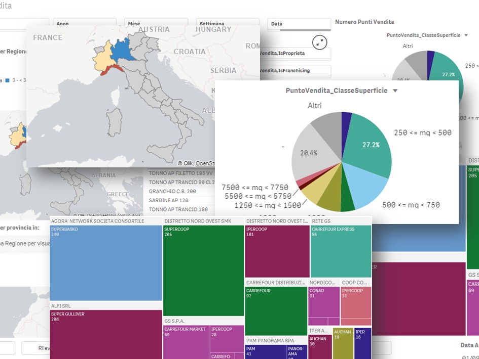Click CARREFOUR DISTRIBUZI... group header
Viewport: 479px width, 359px height.
[276, 283]
